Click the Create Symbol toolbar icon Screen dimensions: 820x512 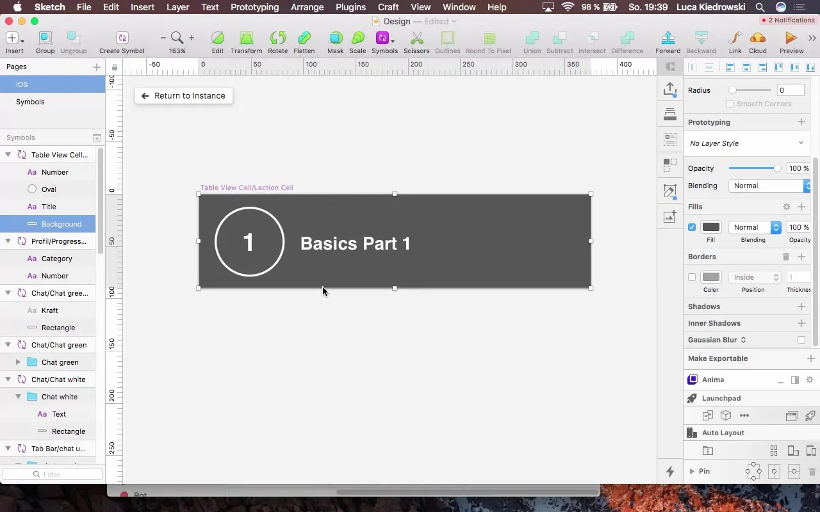pyautogui.click(x=122, y=42)
